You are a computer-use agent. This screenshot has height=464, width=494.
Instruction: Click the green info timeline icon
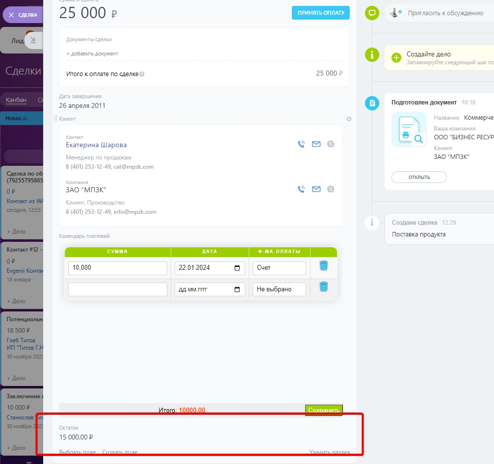click(372, 55)
